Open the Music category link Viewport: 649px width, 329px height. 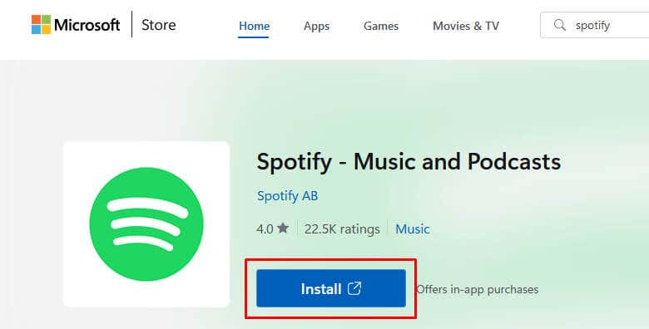(x=412, y=228)
